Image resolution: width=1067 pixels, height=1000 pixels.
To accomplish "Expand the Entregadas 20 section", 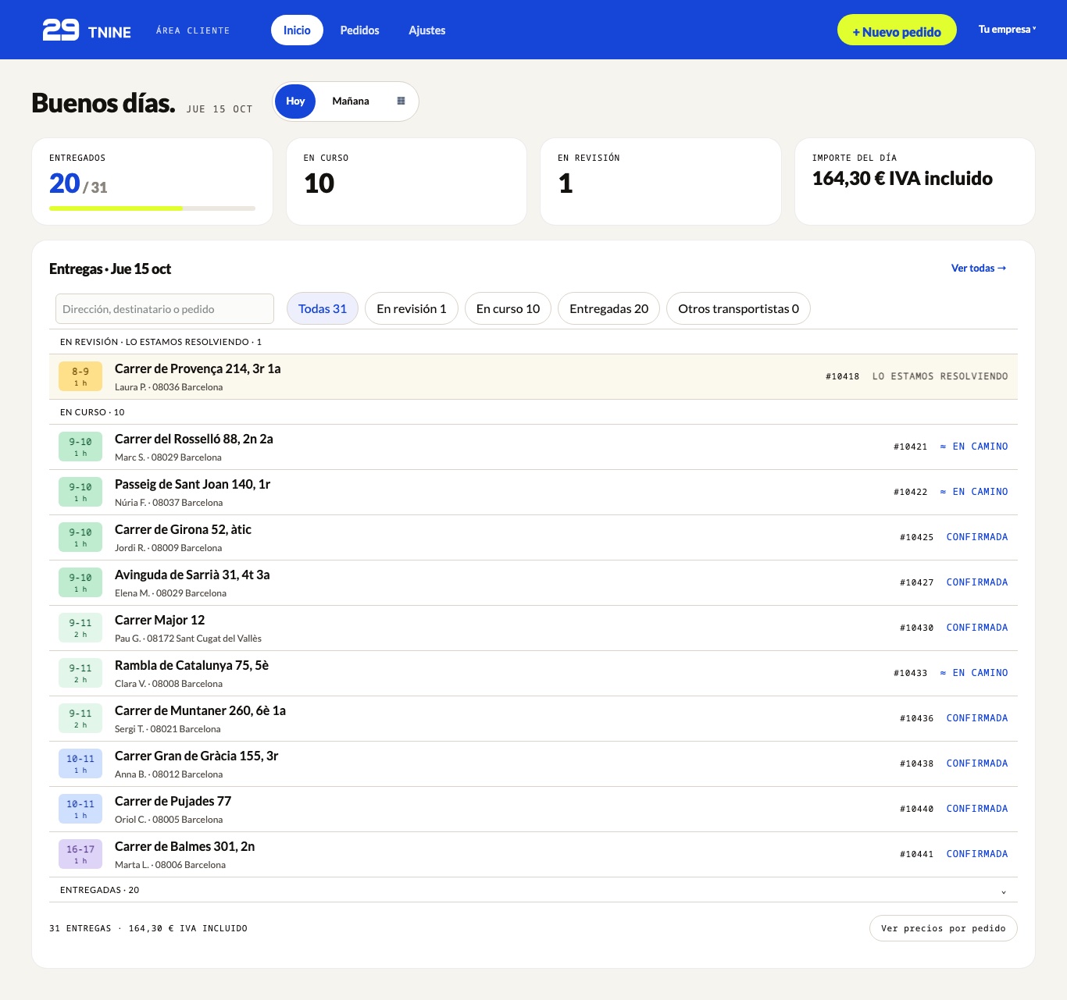I will 533,890.
